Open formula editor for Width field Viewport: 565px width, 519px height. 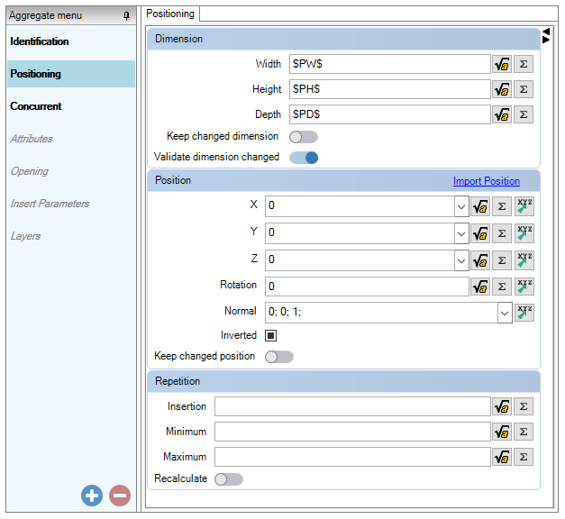point(502,64)
